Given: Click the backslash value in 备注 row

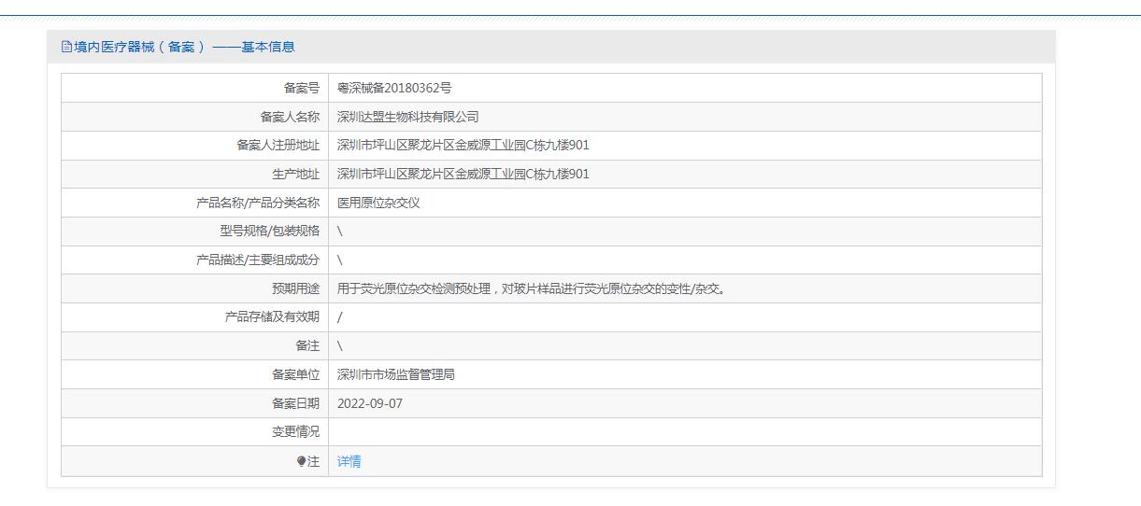Looking at the screenshot, I should coord(340,346).
